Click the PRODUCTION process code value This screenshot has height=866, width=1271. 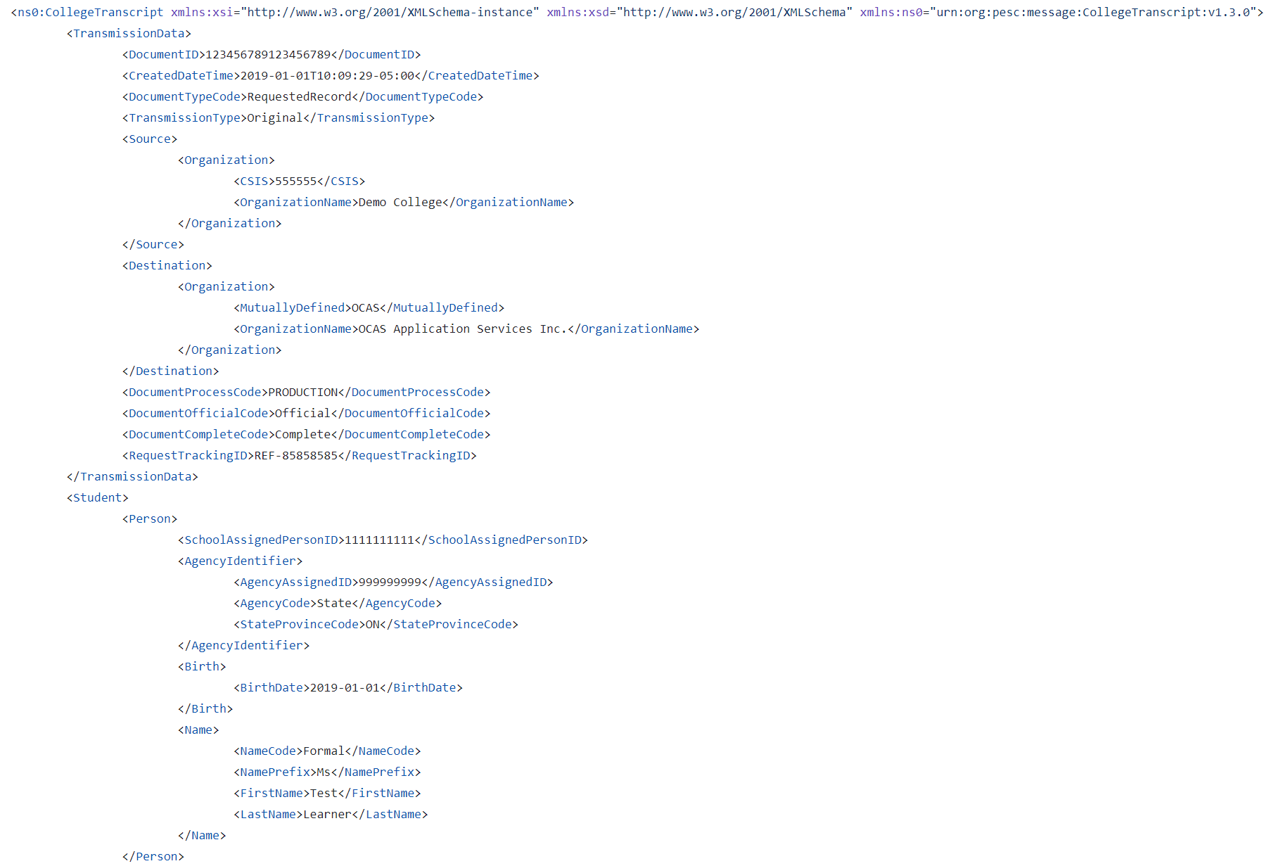pos(303,392)
